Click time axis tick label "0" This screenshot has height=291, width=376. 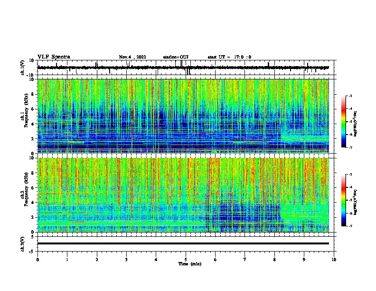[38, 260]
